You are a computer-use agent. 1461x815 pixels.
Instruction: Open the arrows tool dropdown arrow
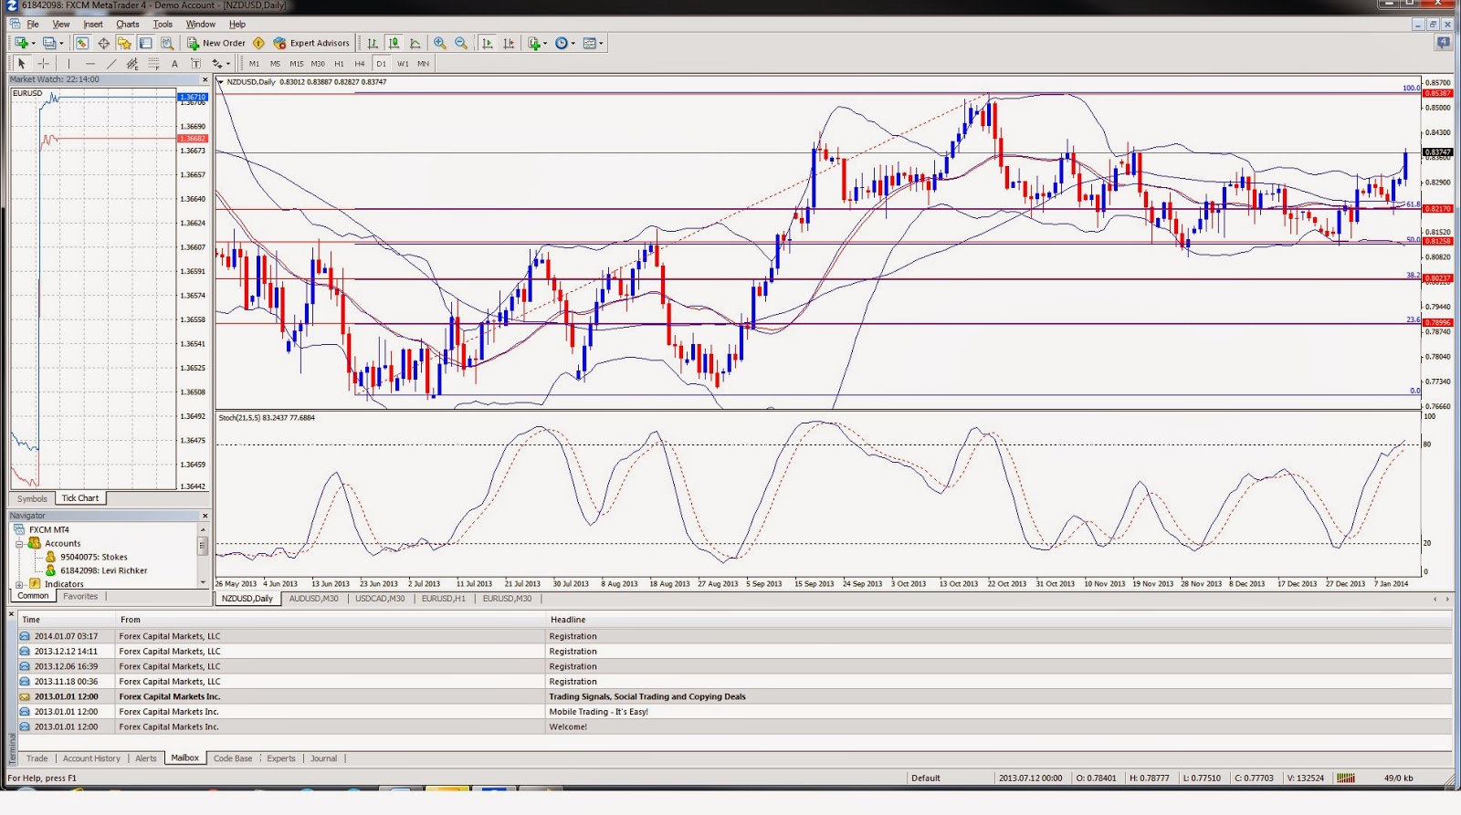tap(228, 64)
